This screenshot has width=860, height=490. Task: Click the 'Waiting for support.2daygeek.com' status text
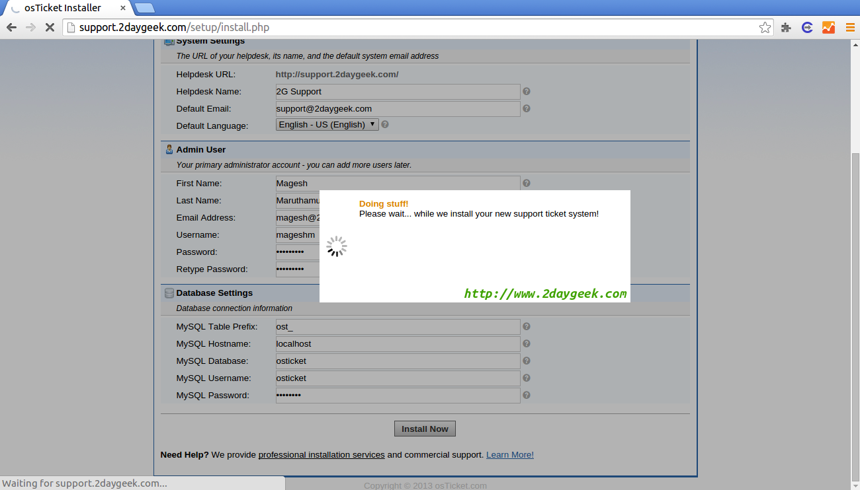[x=85, y=483]
